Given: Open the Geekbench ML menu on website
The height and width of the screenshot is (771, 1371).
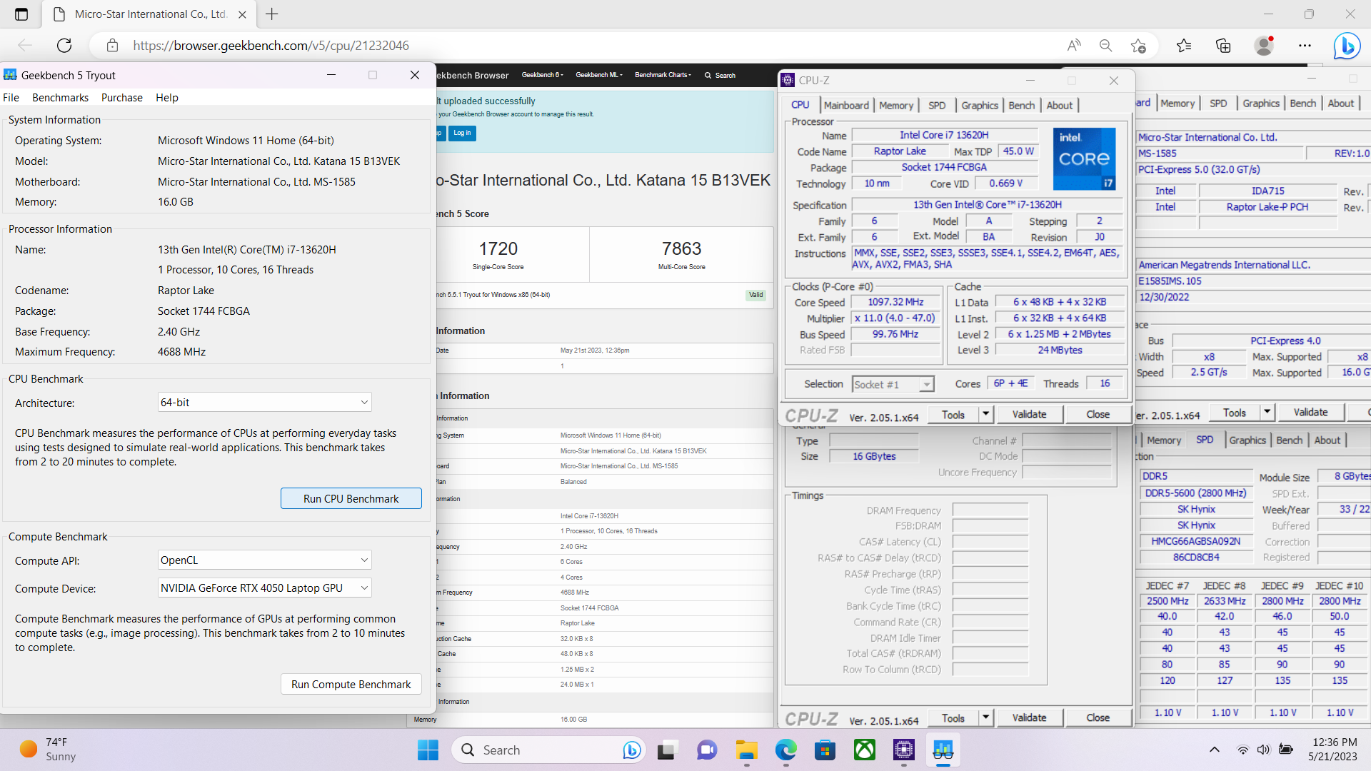Looking at the screenshot, I should coord(599,75).
